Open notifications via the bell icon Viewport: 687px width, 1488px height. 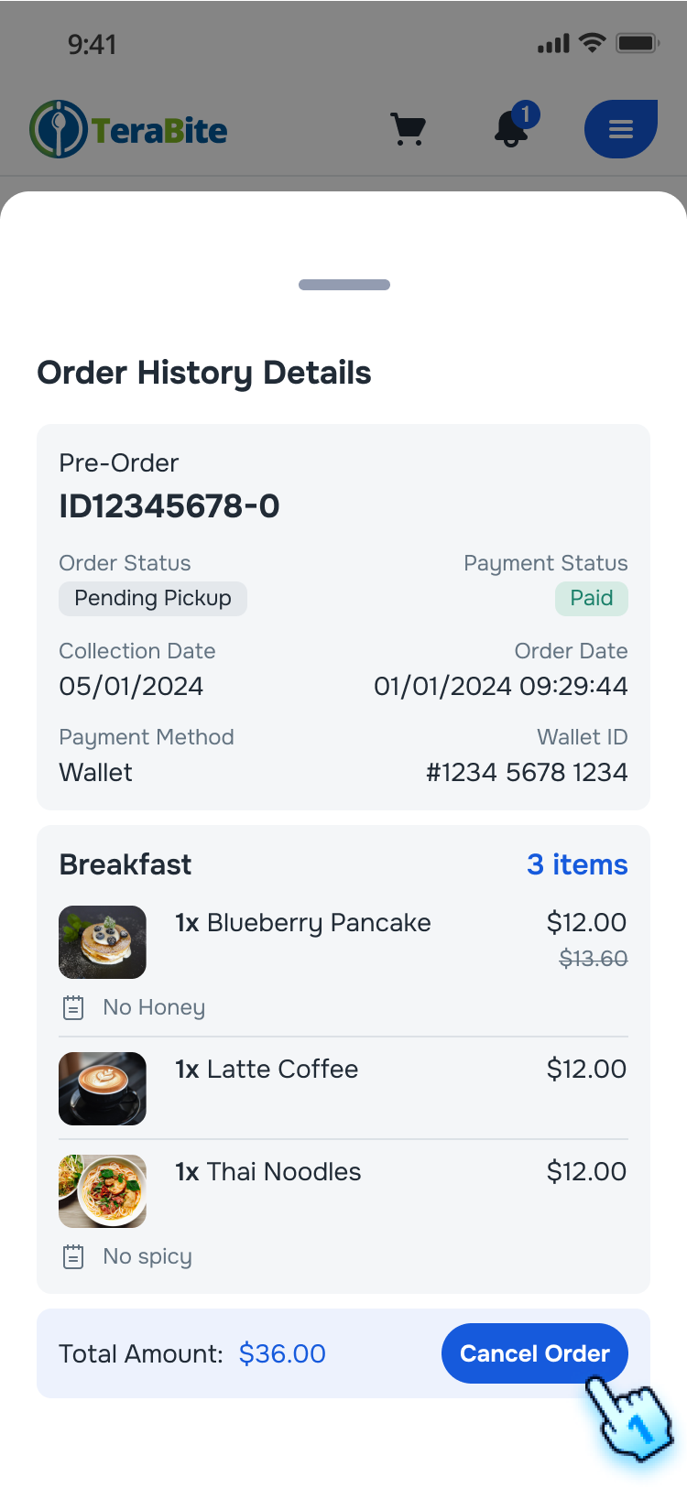coord(510,133)
